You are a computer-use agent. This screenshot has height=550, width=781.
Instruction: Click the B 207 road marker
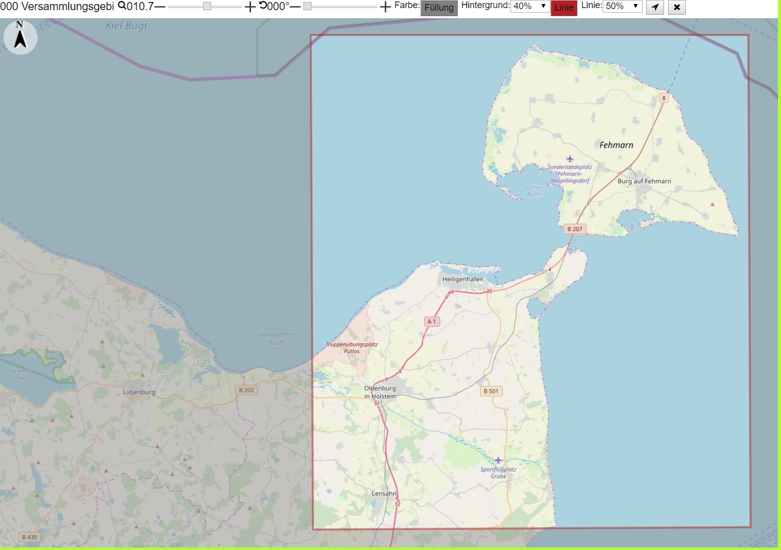coord(575,229)
